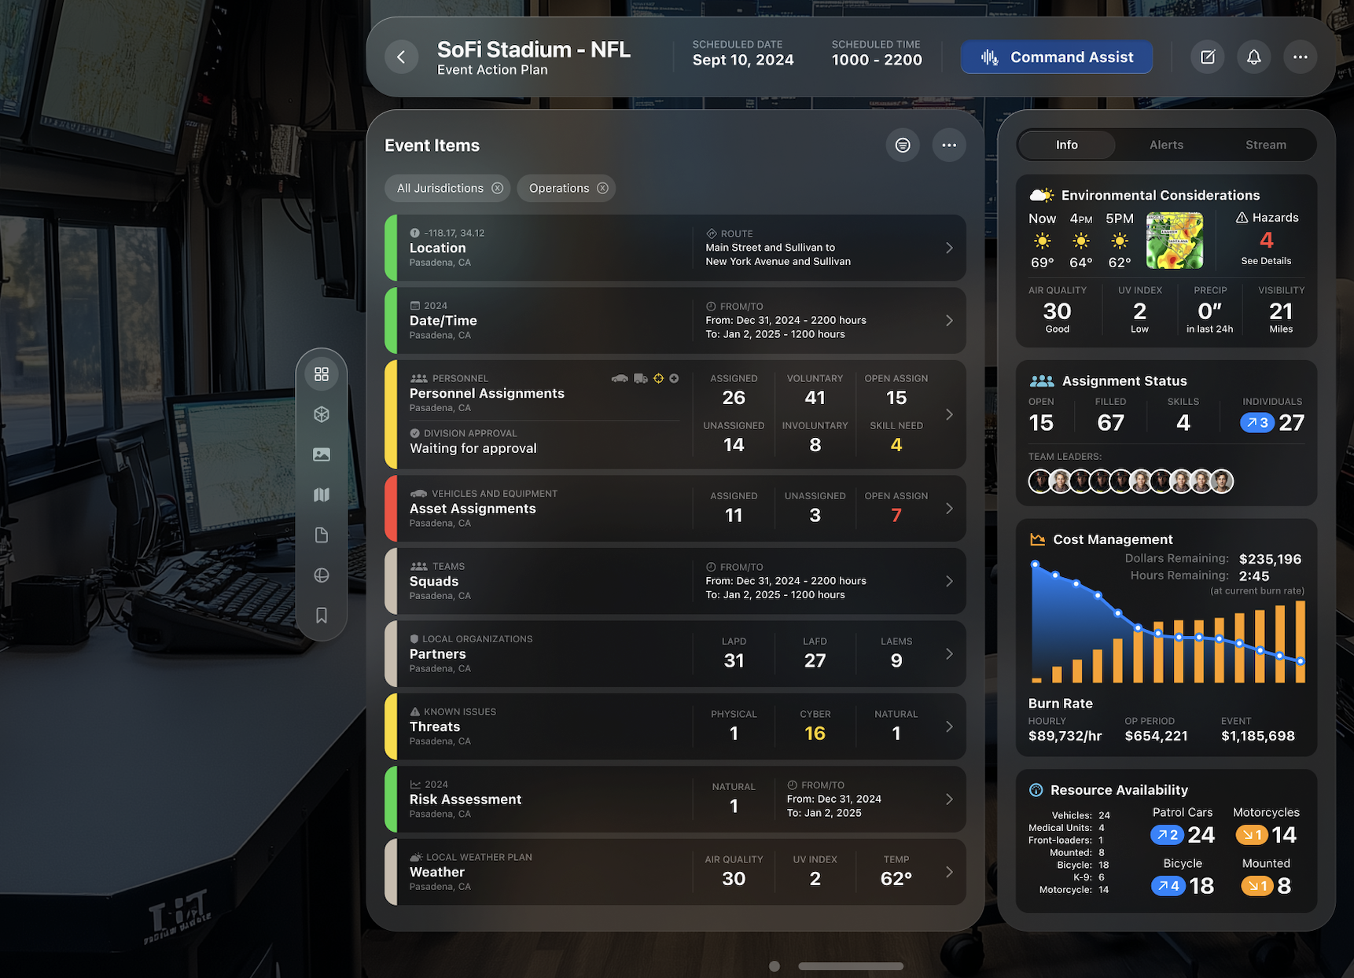Open notifications bell icon
Screen dimensions: 1354x978
tap(1254, 57)
